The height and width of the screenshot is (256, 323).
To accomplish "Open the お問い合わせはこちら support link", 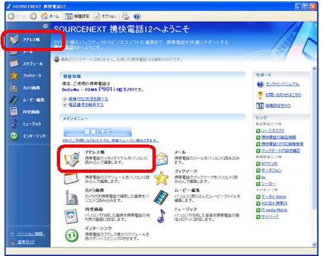I will [284, 95].
